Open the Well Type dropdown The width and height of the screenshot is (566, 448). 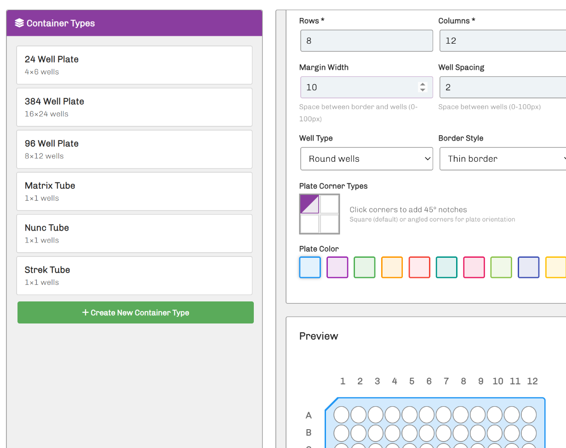pos(366,159)
